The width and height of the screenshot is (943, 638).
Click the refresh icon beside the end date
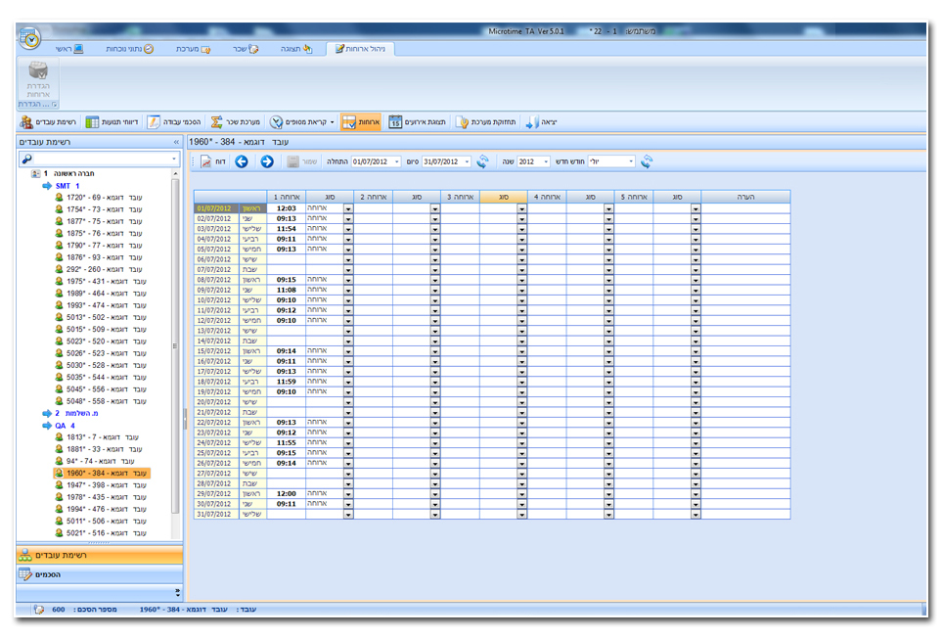pos(483,161)
